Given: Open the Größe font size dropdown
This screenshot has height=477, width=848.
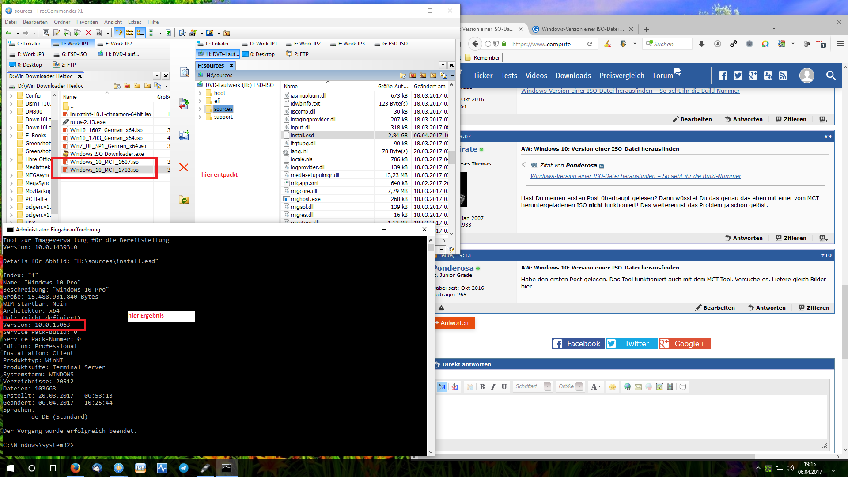Looking at the screenshot, I should 579,386.
